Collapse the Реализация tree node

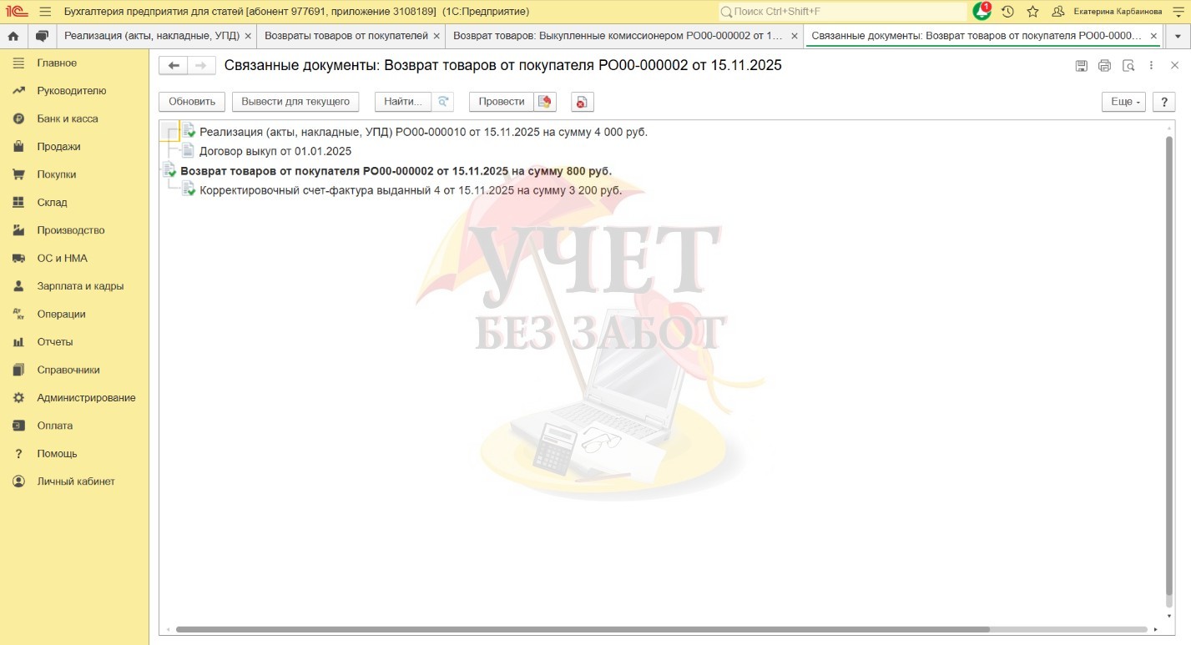(171, 132)
